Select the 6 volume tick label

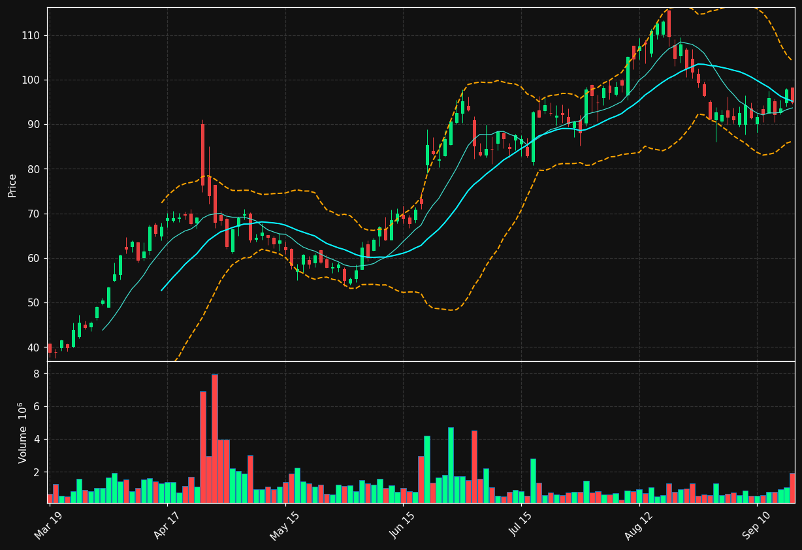[37, 406]
